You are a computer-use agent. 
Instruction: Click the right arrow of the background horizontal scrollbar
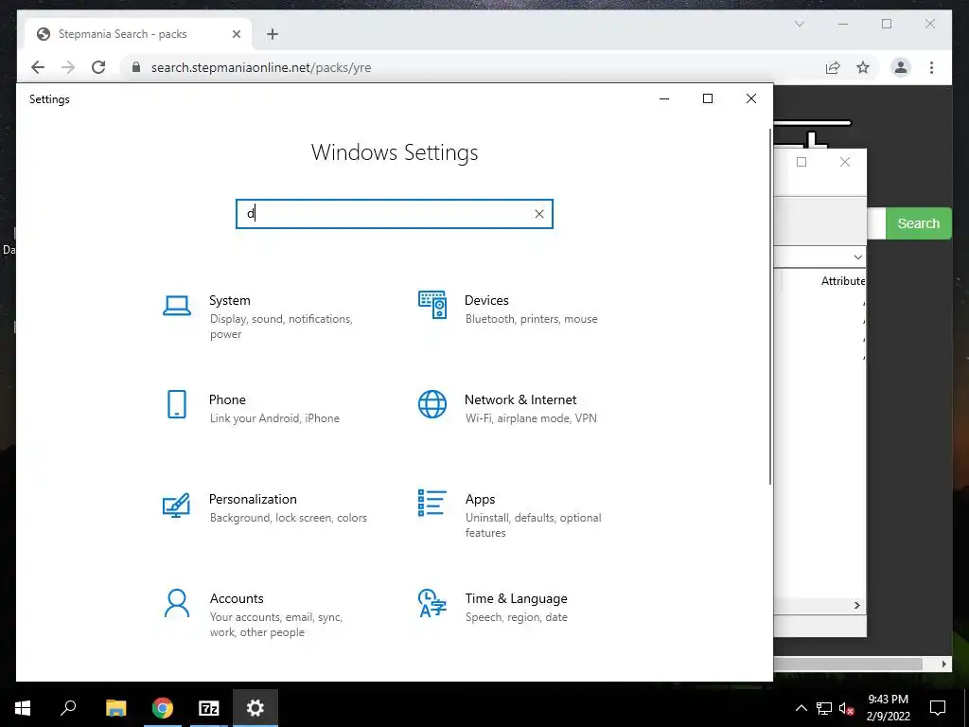(x=856, y=605)
